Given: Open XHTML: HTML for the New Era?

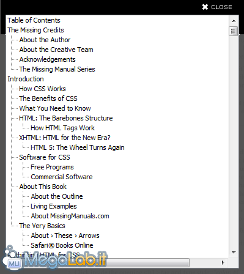Looking at the screenshot, I should 65,138.
